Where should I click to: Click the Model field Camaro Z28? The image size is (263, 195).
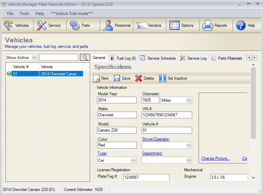coord(117,130)
